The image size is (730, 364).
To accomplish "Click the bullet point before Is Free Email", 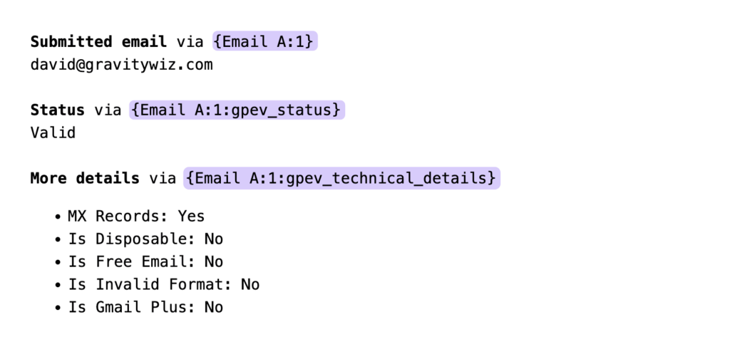I will (x=57, y=262).
